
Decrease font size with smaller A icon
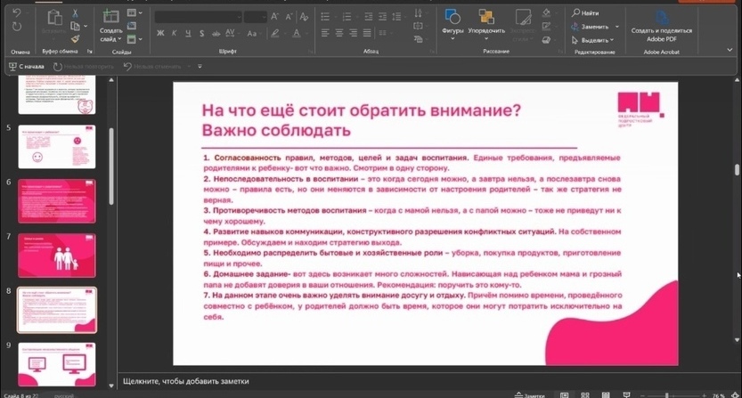pos(289,17)
